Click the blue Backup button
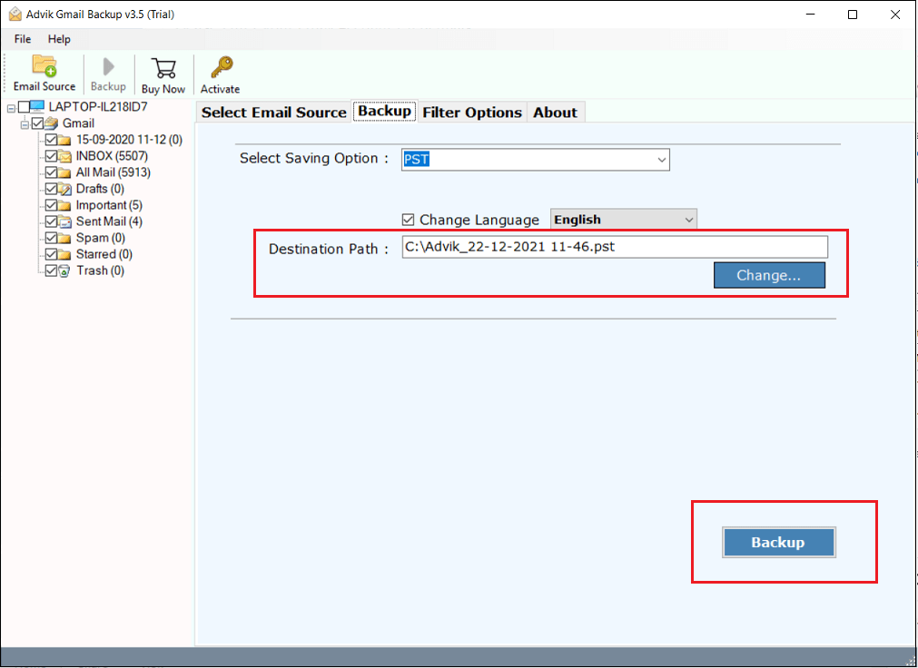 pyautogui.click(x=779, y=542)
